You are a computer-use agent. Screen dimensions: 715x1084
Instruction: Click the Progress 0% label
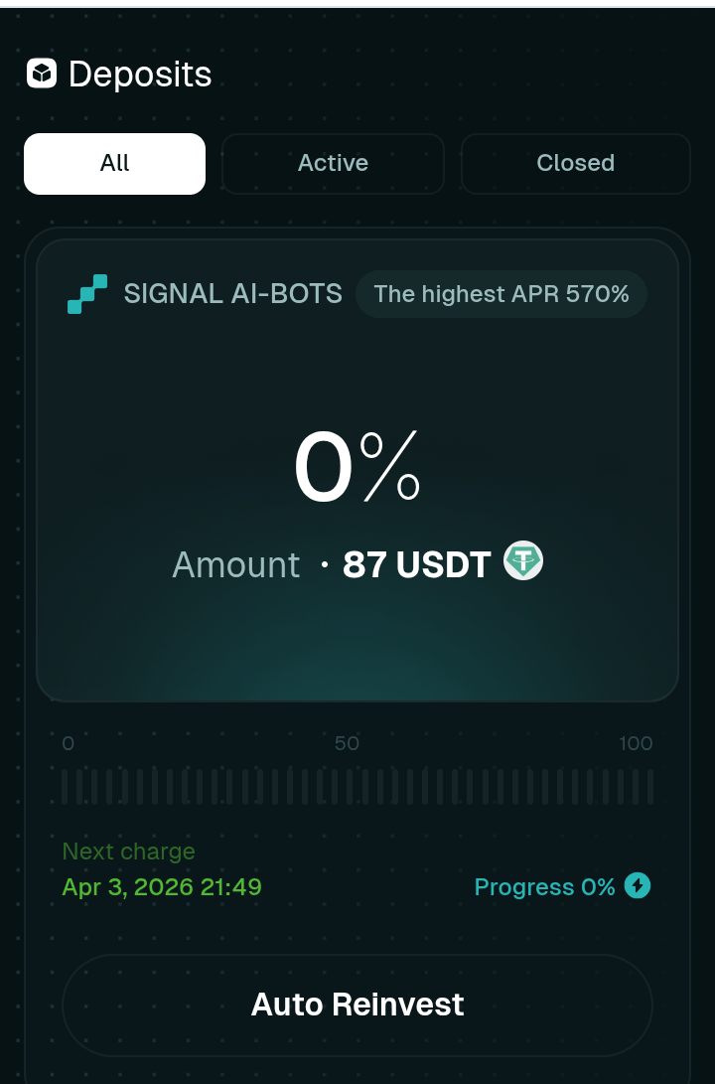point(544,886)
